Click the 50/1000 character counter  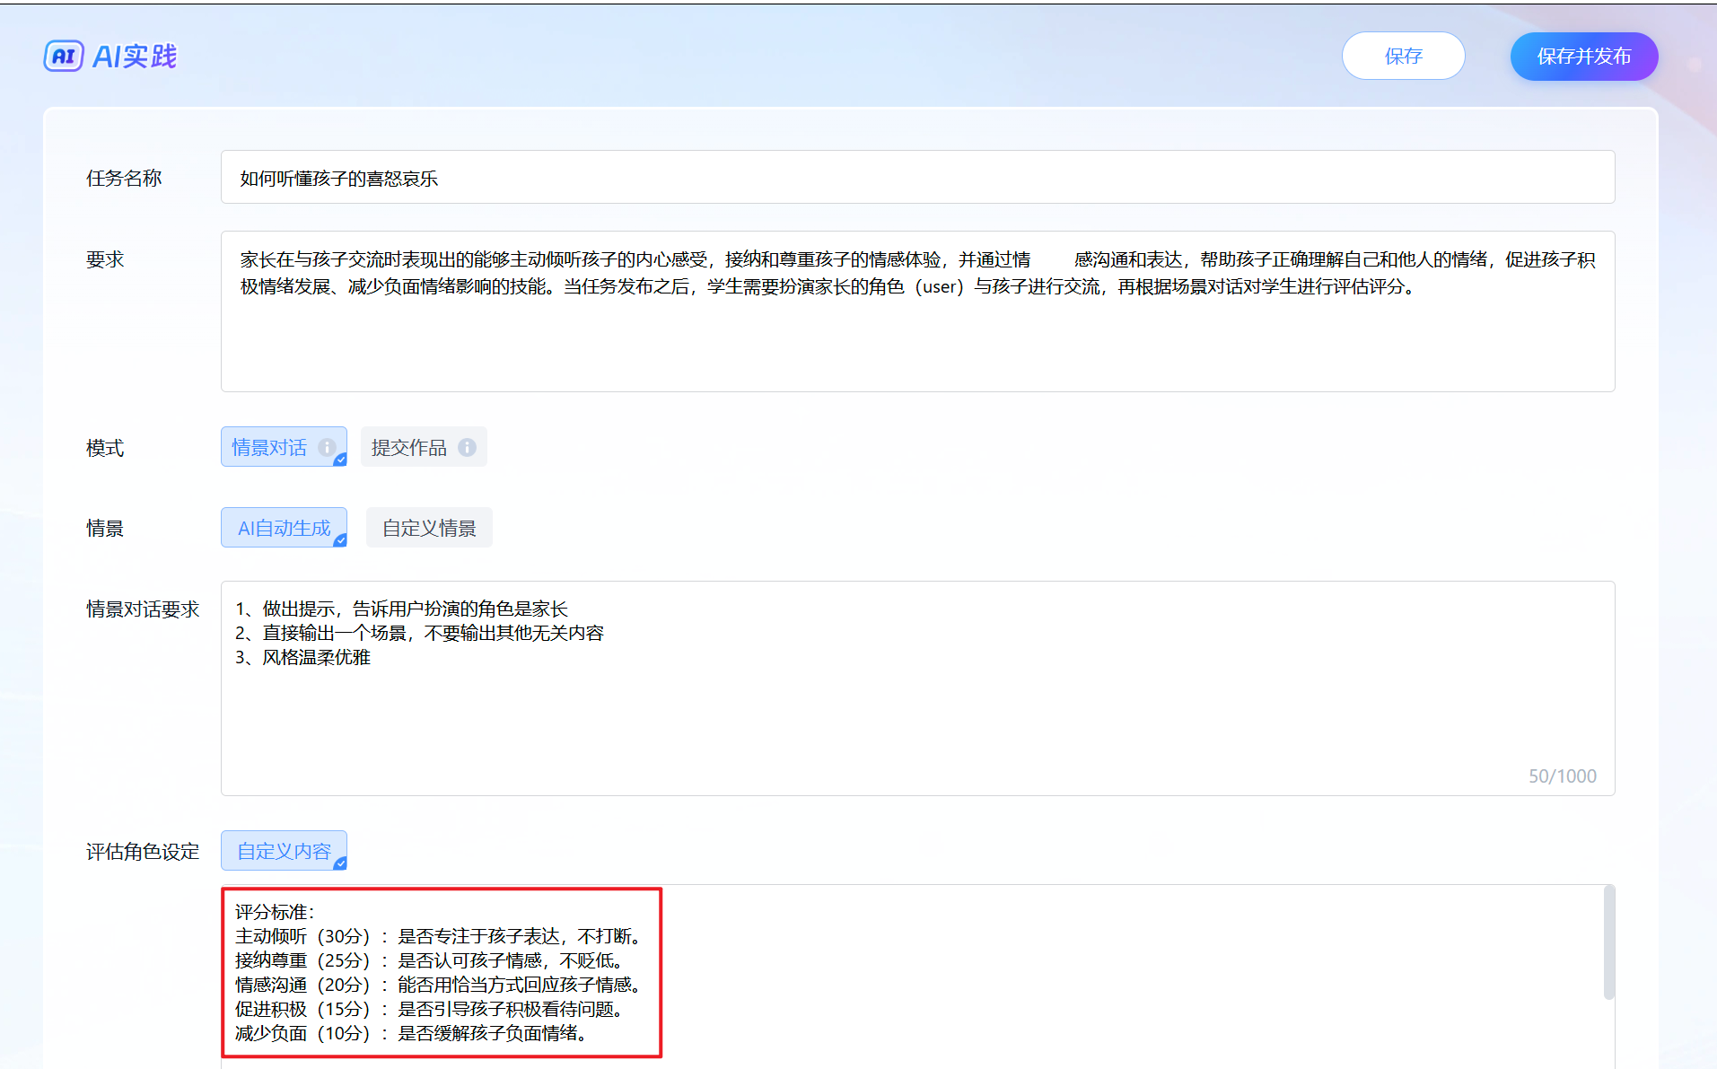[1562, 776]
